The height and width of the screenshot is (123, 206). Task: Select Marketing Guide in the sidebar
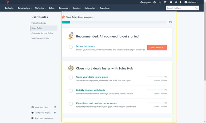pyautogui.click(x=39, y=23)
